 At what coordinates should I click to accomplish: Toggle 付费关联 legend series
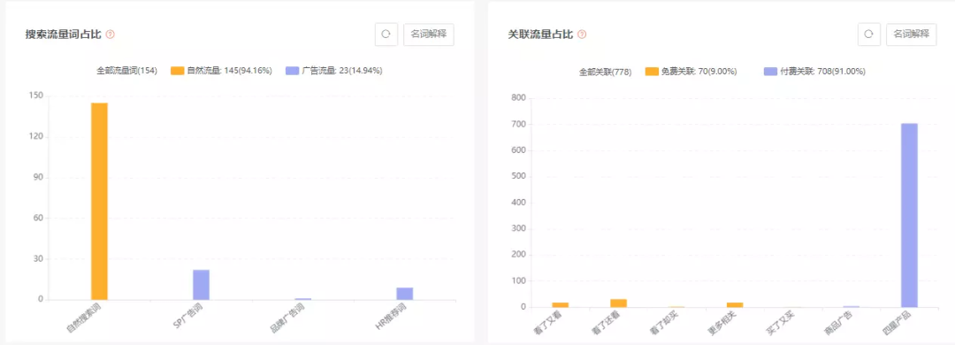pyautogui.click(x=814, y=72)
